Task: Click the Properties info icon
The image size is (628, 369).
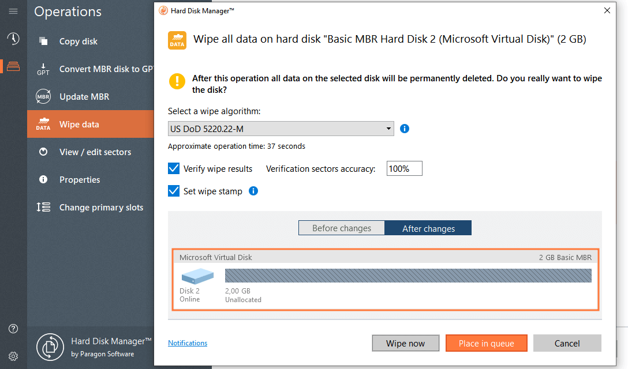Action: [x=43, y=179]
